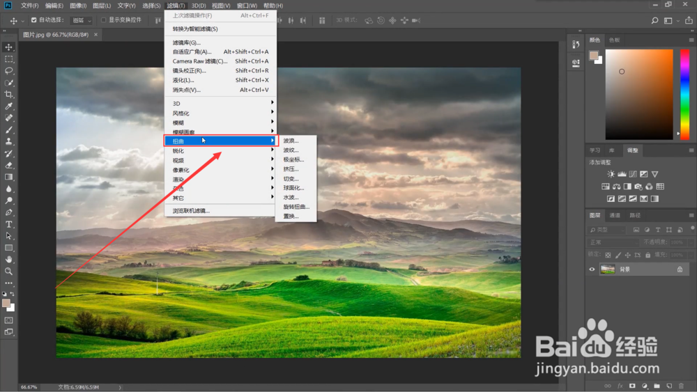Select the Blur tool

coord(8,189)
